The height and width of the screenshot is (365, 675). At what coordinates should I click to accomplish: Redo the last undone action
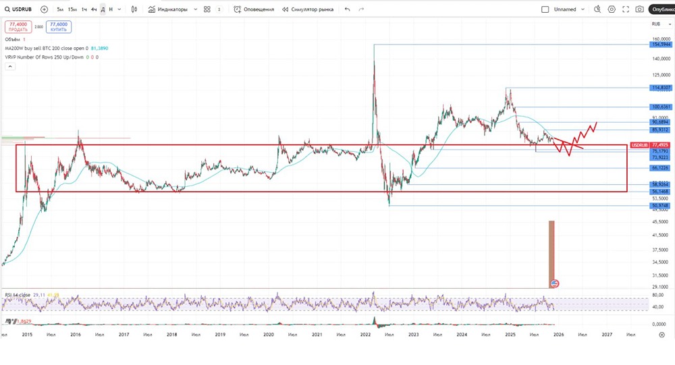click(361, 9)
